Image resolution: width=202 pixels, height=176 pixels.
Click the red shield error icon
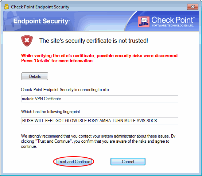[27, 41]
